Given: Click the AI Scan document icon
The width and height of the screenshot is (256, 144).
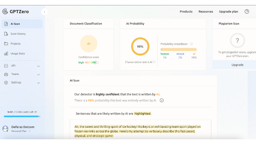Looking at the screenshot, I should [x=6, y=24].
